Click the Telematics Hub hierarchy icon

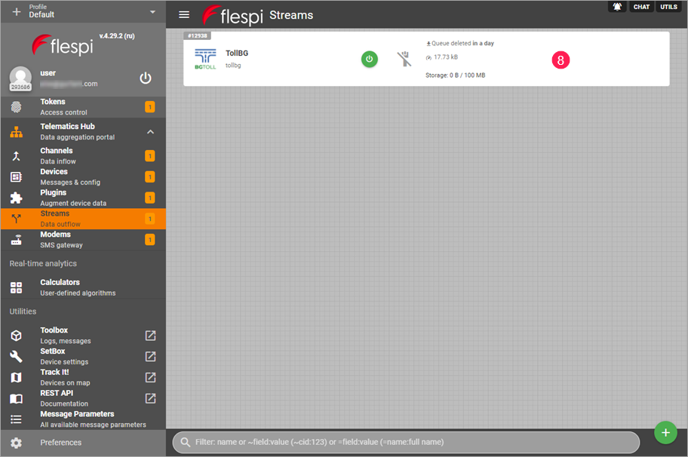pyautogui.click(x=17, y=132)
